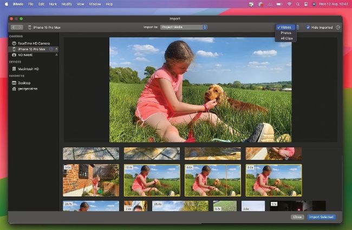This screenshot has width=352, height=230.
Task: Select the 2.2s clip thumbnail
Action: (x=135, y=206)
